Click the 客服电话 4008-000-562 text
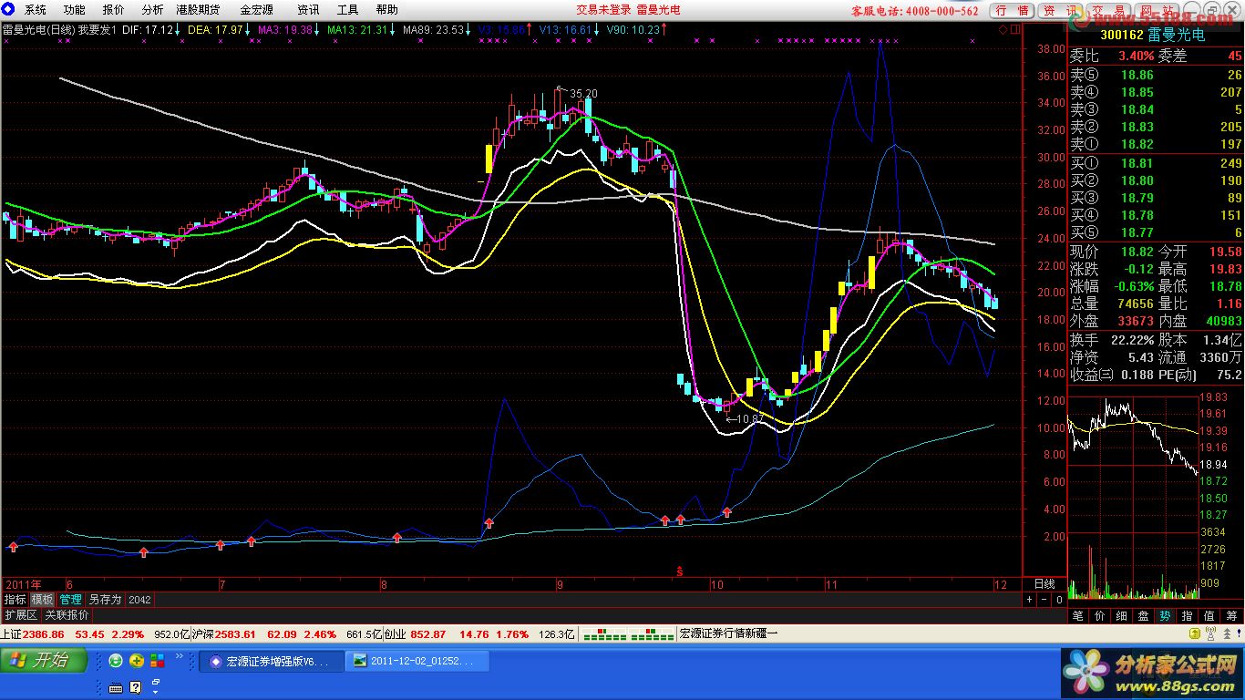The image size is (1245, 700). [x=914, y=11]
